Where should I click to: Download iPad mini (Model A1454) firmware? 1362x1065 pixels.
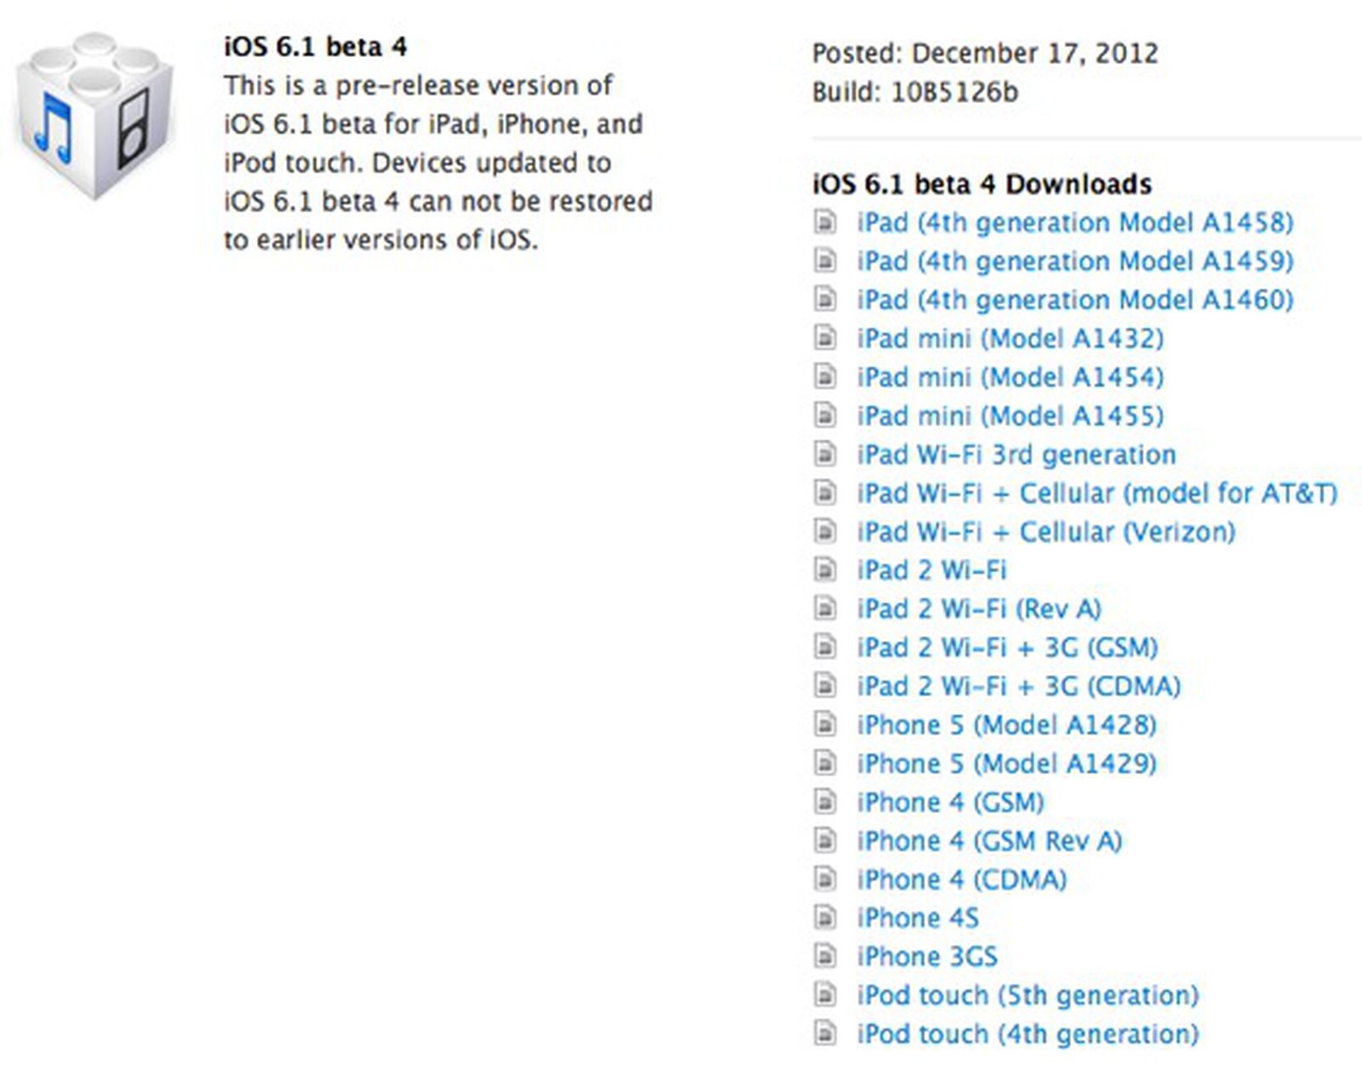click(x=1010, y=376)
